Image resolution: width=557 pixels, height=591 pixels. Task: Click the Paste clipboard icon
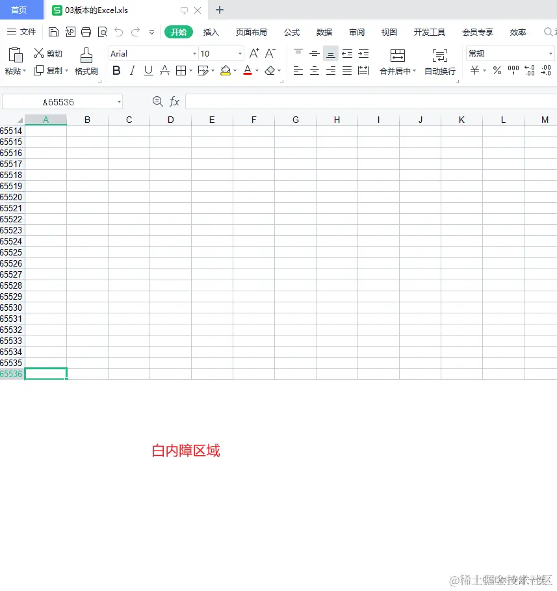16,55
